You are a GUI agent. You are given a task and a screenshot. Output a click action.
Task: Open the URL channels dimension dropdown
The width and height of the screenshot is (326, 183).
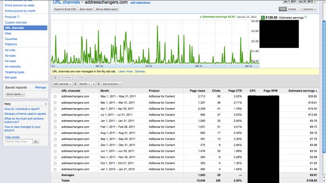[x=62, y=84]
